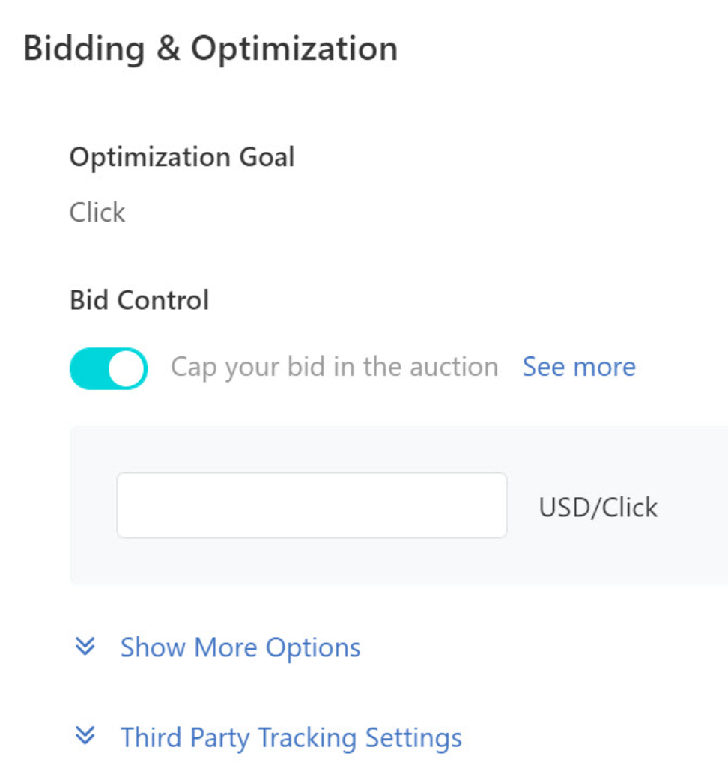The image size is (728, 768).
Task: Click the USD/Click unit label
Action: [598, 508]
